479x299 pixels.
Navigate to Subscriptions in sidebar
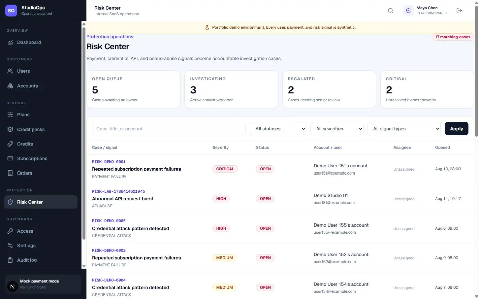coord(41,158)
